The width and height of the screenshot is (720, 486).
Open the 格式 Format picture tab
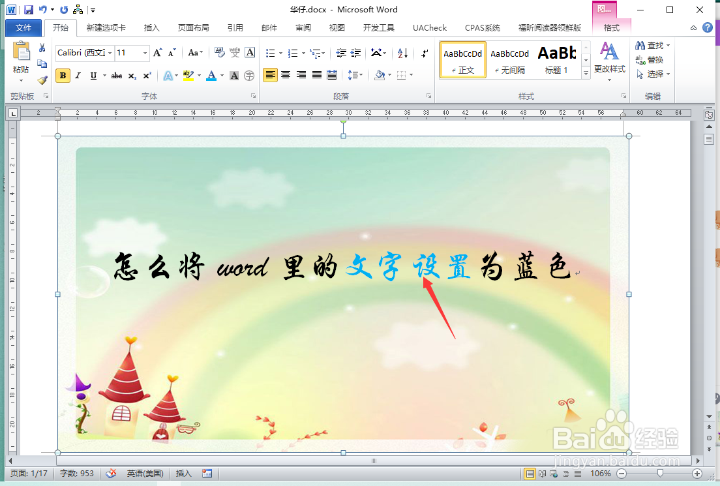[x=612, y=28]
